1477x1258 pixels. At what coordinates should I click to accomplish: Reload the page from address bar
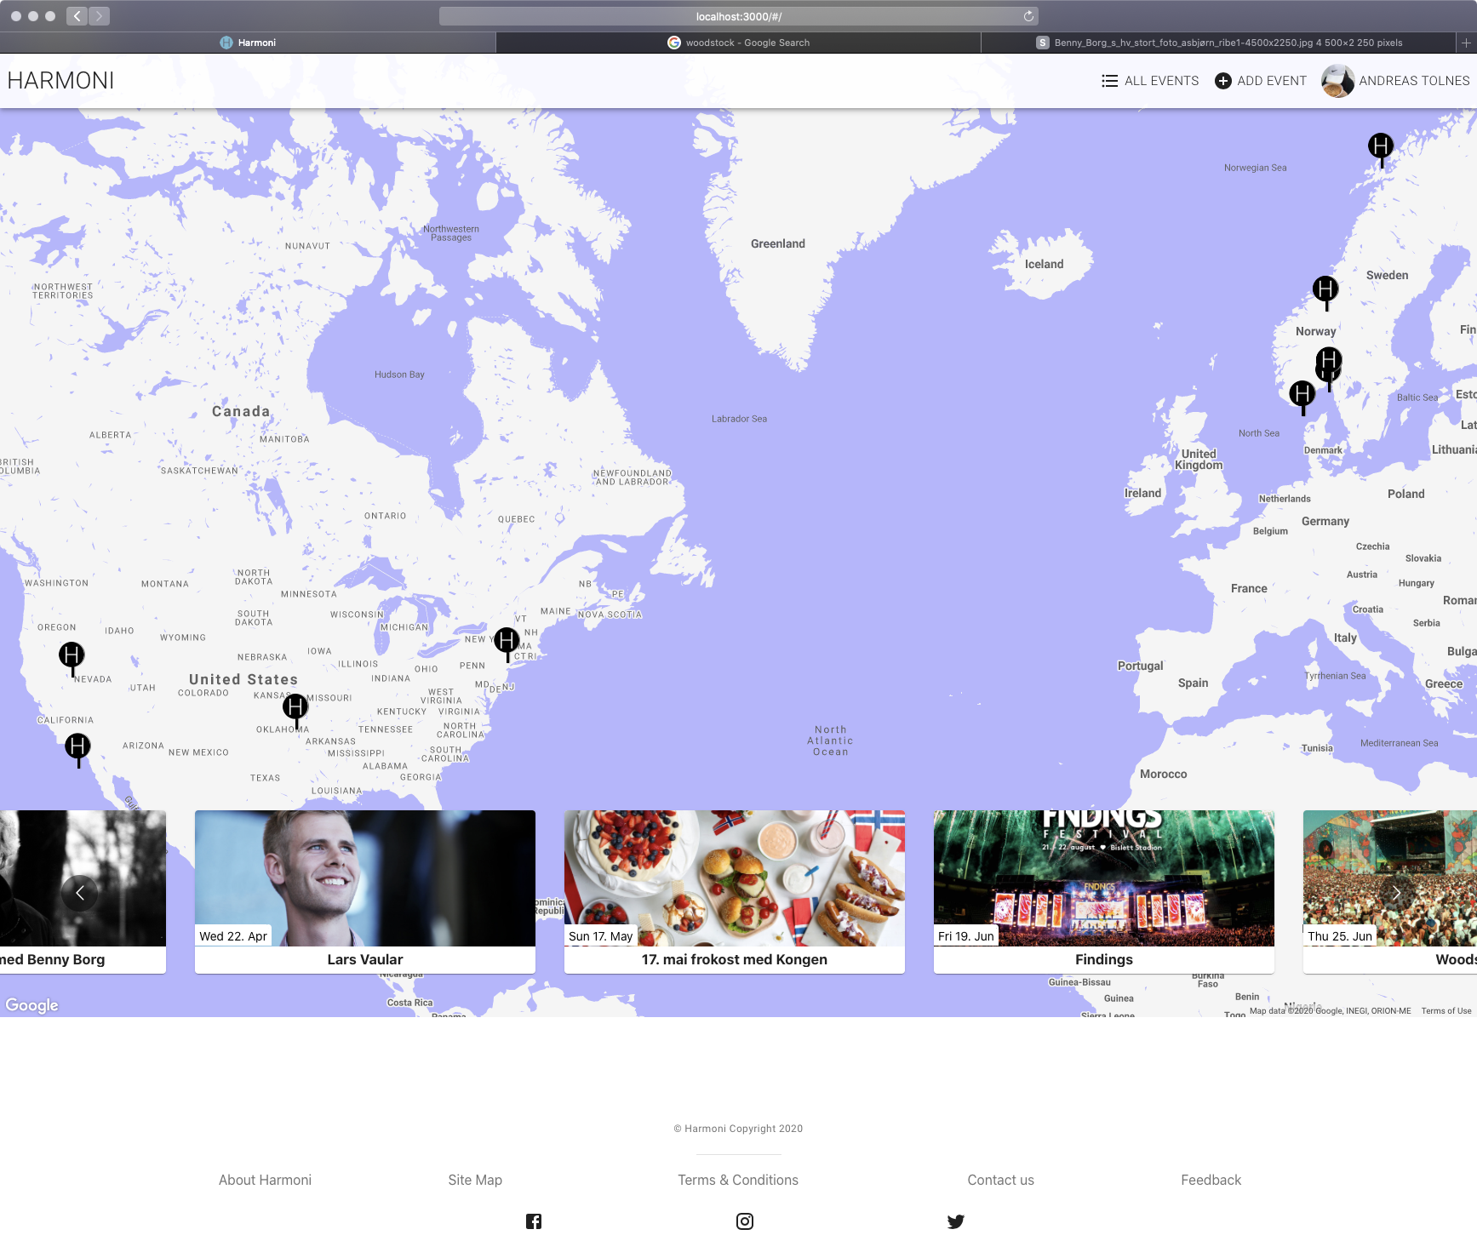click(1028, 16)
